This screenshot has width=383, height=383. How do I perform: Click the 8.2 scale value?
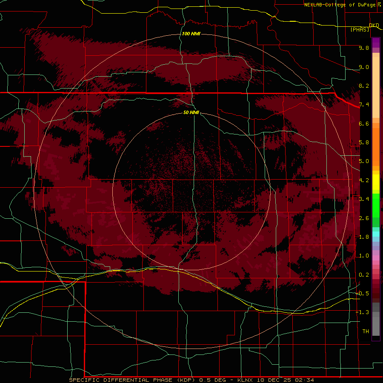(364, 86)
